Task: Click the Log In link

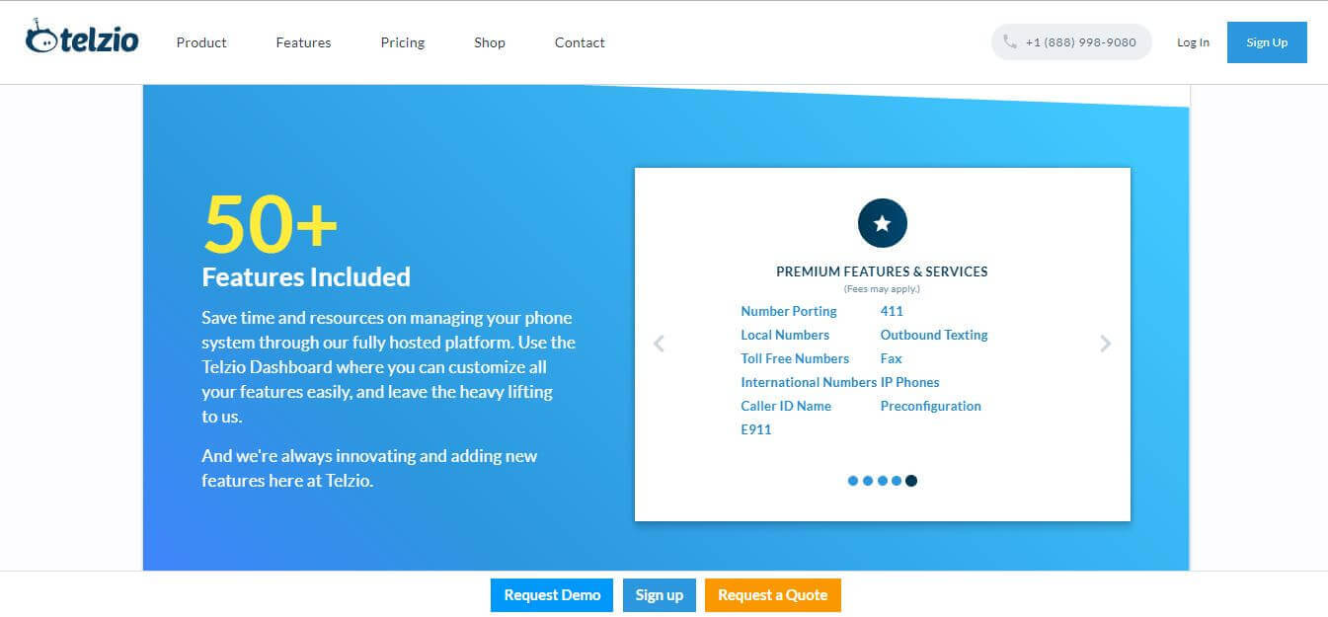Action: [x=1193, y=42]
